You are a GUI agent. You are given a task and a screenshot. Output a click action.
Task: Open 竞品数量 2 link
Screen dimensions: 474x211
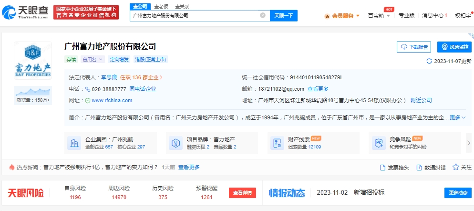pos(225,147)
